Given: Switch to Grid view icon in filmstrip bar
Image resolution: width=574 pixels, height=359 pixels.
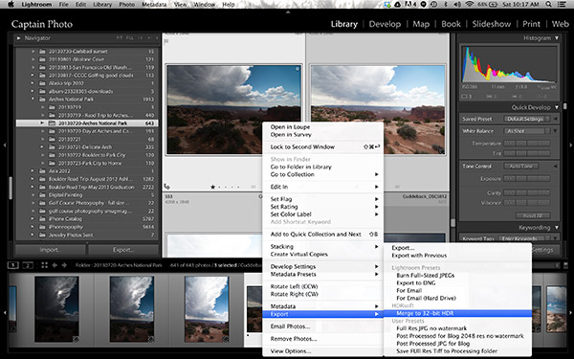Looking at the screenshot, I should click(x=44, y=265).
